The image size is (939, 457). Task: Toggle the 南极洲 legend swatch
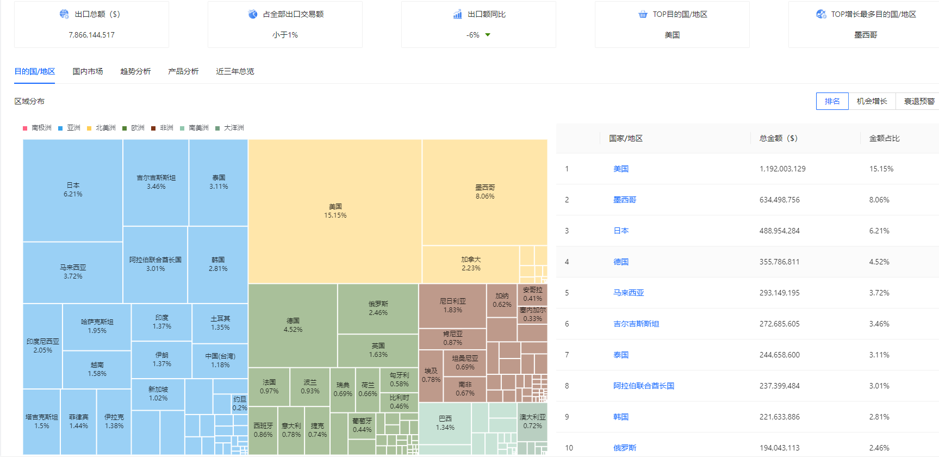[x=25, y=128]
